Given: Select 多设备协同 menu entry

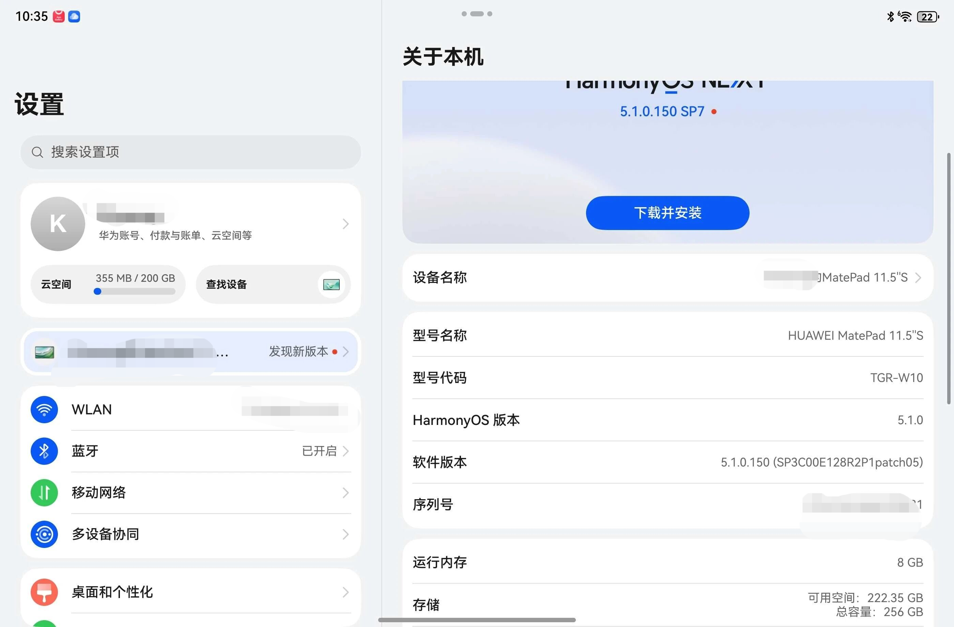Looking at the screenshot, I should (x=105, y=534).
